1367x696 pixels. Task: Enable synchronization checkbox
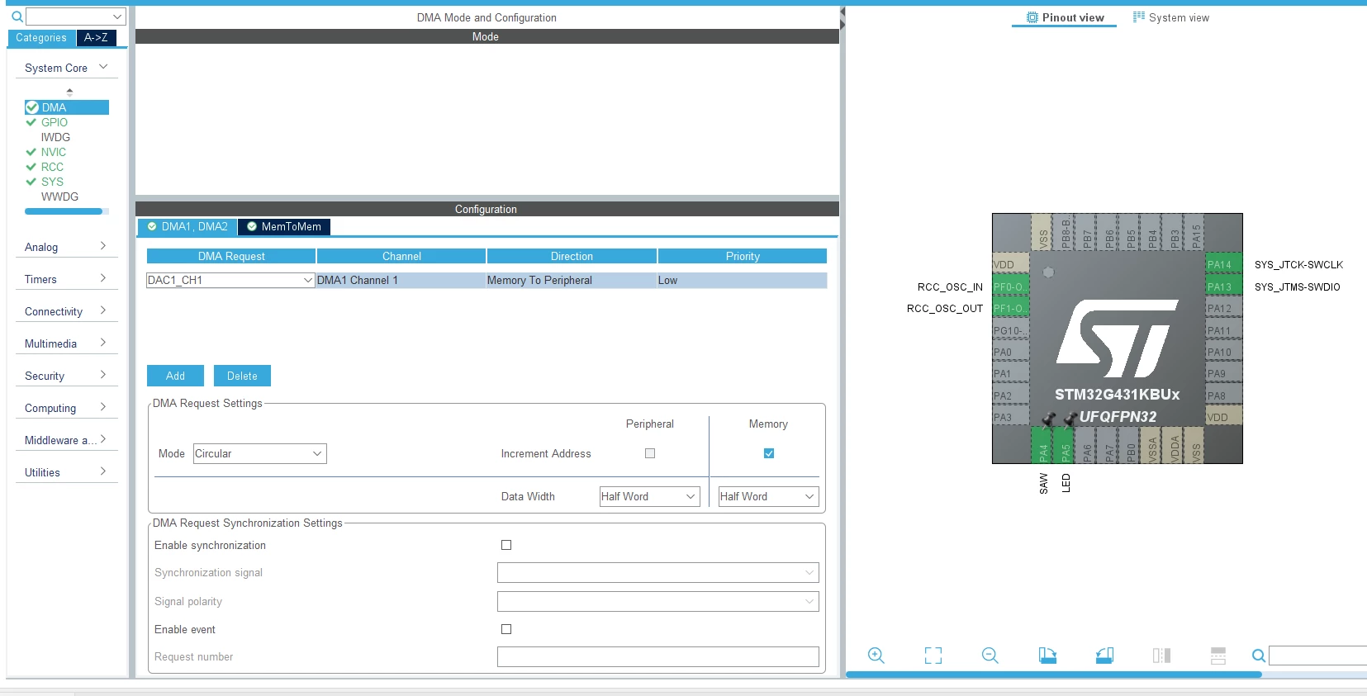pos(506,545)
